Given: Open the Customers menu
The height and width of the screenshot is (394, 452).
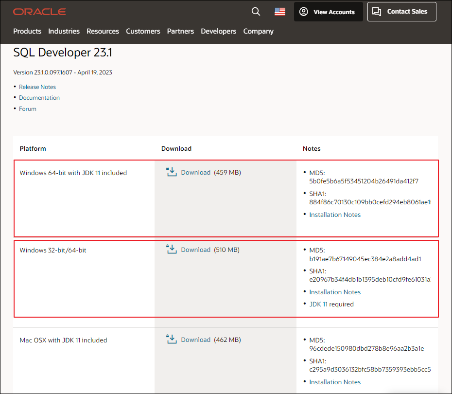Looking at the screenshot, I should 143,31.
